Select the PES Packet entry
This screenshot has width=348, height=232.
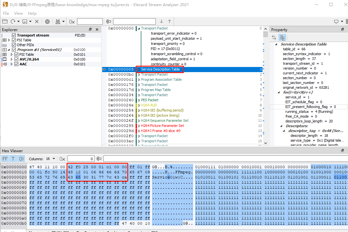(149, 100)
